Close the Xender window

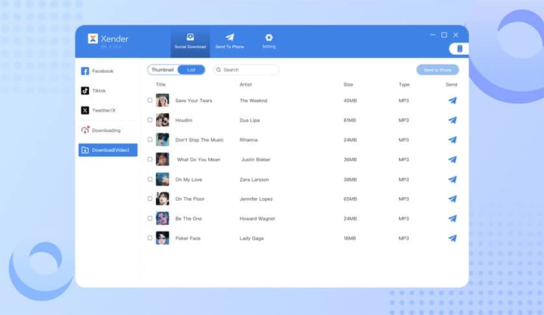point(456,34)
